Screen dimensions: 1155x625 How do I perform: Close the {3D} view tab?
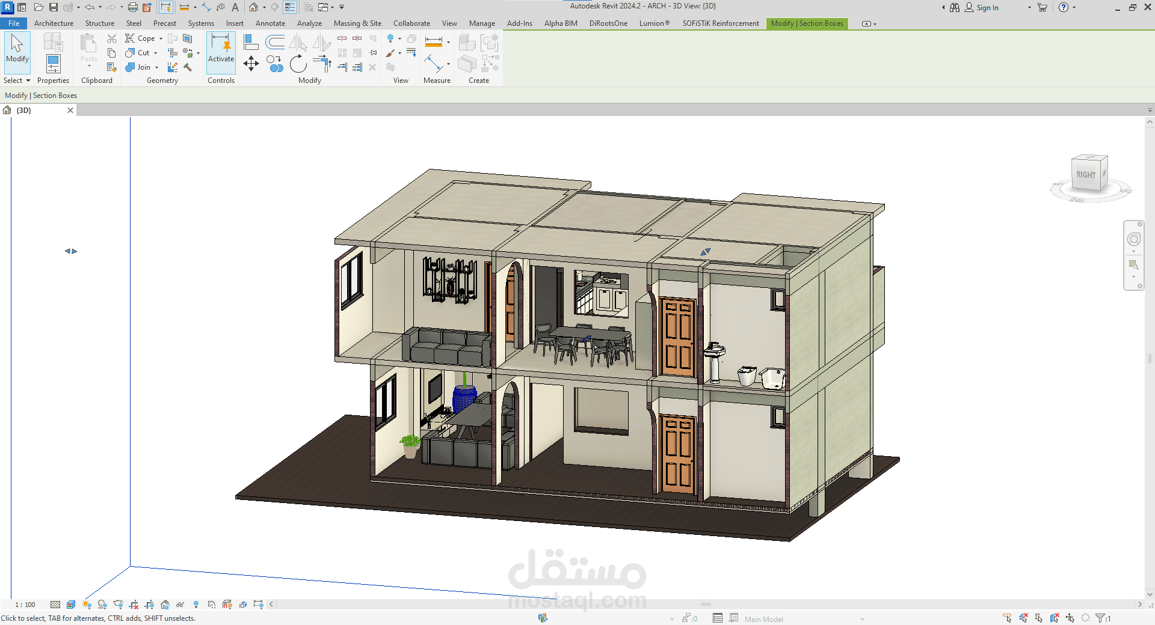point(70,110)
